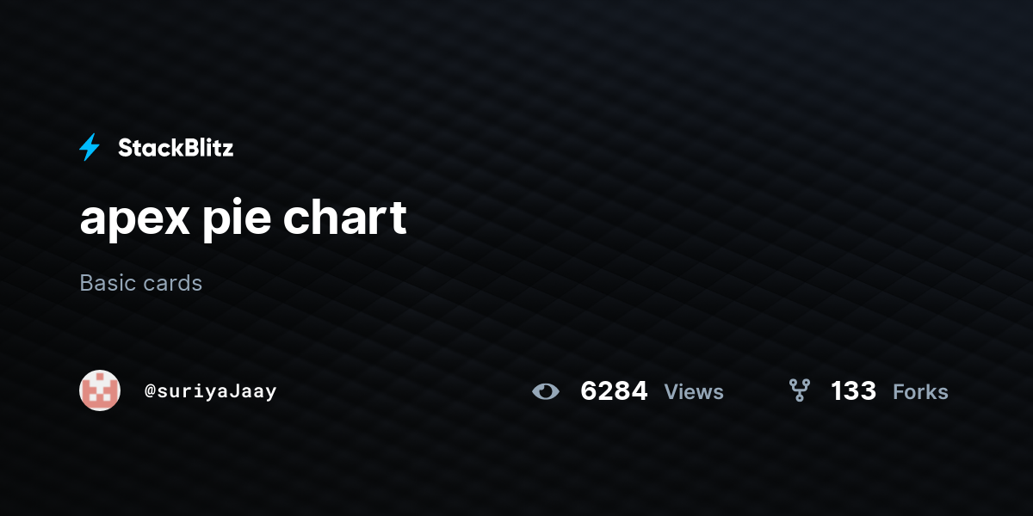Click the StackBlitz wordmark text

(x=176, y=148)
